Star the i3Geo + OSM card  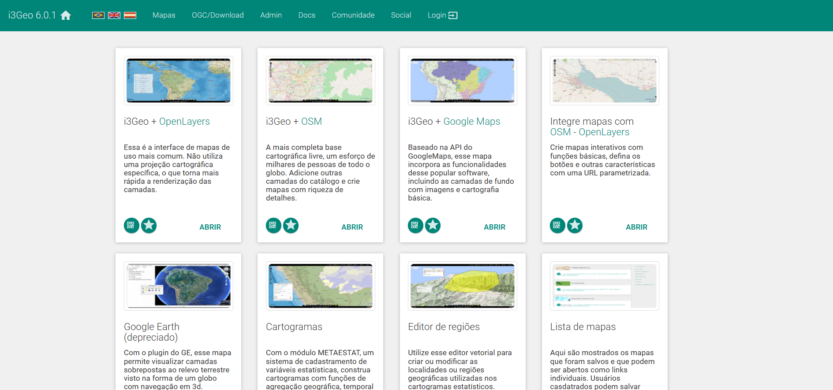click(291, 226)
